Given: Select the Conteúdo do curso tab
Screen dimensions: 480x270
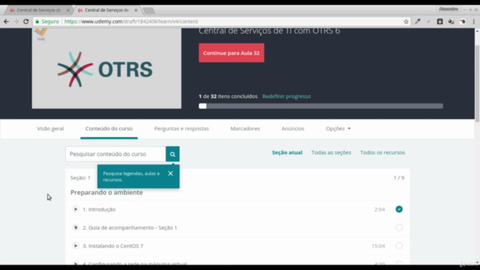Looking at the screenshot, I should pyautogui.click(x=109, y=128).
